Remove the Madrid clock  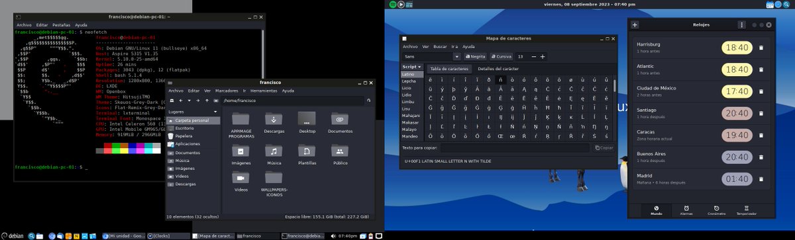[x=761, y=179]
